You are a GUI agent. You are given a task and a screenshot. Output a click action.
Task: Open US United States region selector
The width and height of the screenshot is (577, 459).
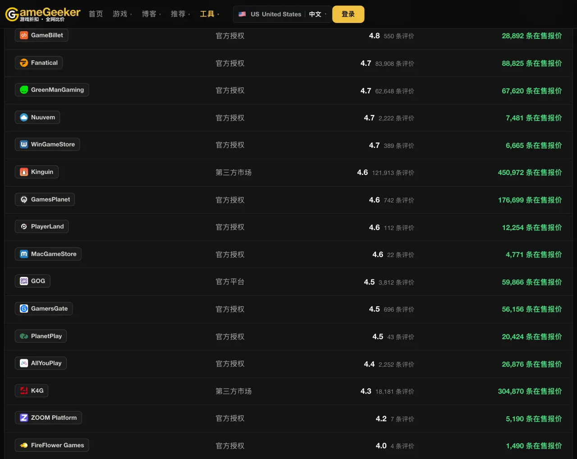click(x=270, y=14)
